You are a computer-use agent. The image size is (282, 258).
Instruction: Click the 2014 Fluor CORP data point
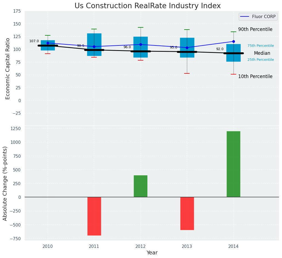pos(233,42)
